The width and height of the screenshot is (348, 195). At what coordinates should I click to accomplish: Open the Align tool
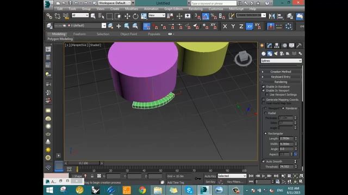point(281,16)
